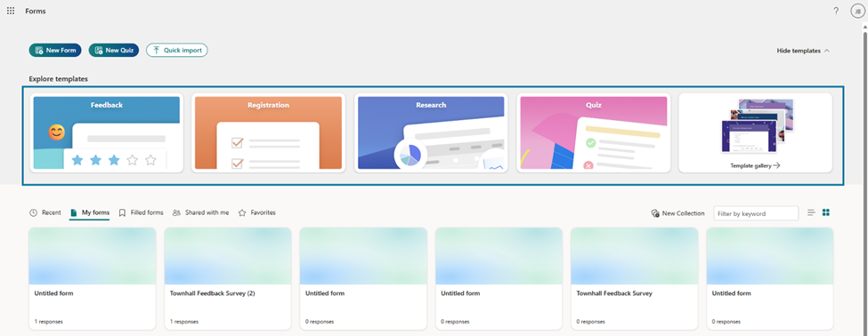Click the Forms app title

point(36,11)
